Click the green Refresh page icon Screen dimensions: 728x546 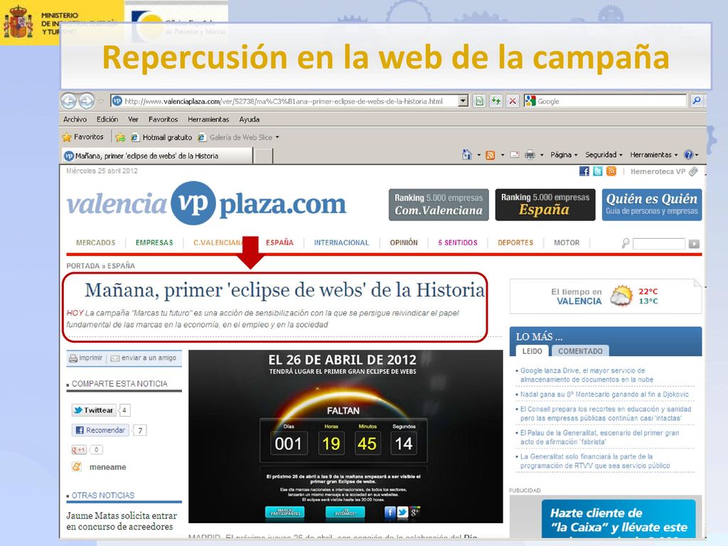tap(496, 101)
